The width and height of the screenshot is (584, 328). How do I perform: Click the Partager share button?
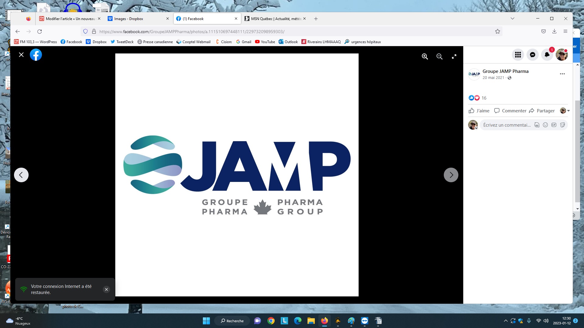coord(542,111)
